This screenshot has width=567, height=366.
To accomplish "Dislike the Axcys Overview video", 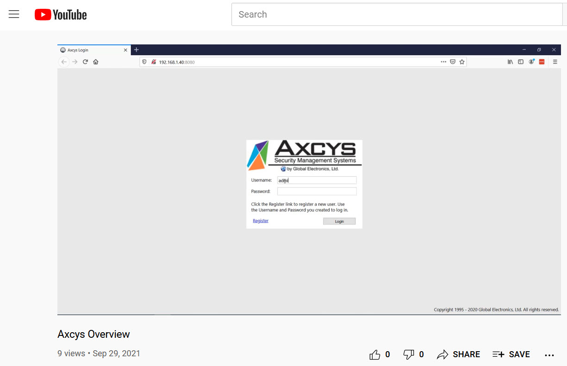I will coord(409,354).
